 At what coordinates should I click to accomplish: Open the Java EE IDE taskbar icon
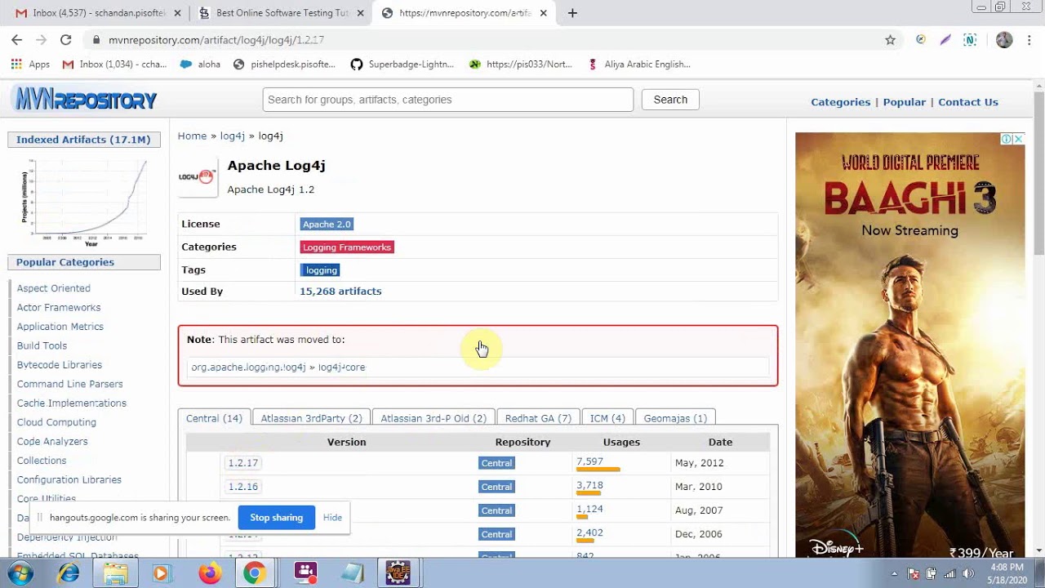tap(398, 573)
